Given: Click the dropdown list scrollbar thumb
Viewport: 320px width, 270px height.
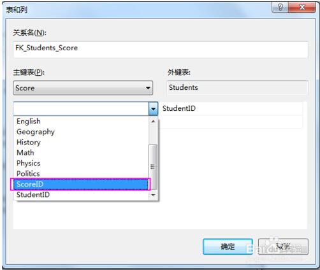Looking at the screenshot, I should [153, 167].
